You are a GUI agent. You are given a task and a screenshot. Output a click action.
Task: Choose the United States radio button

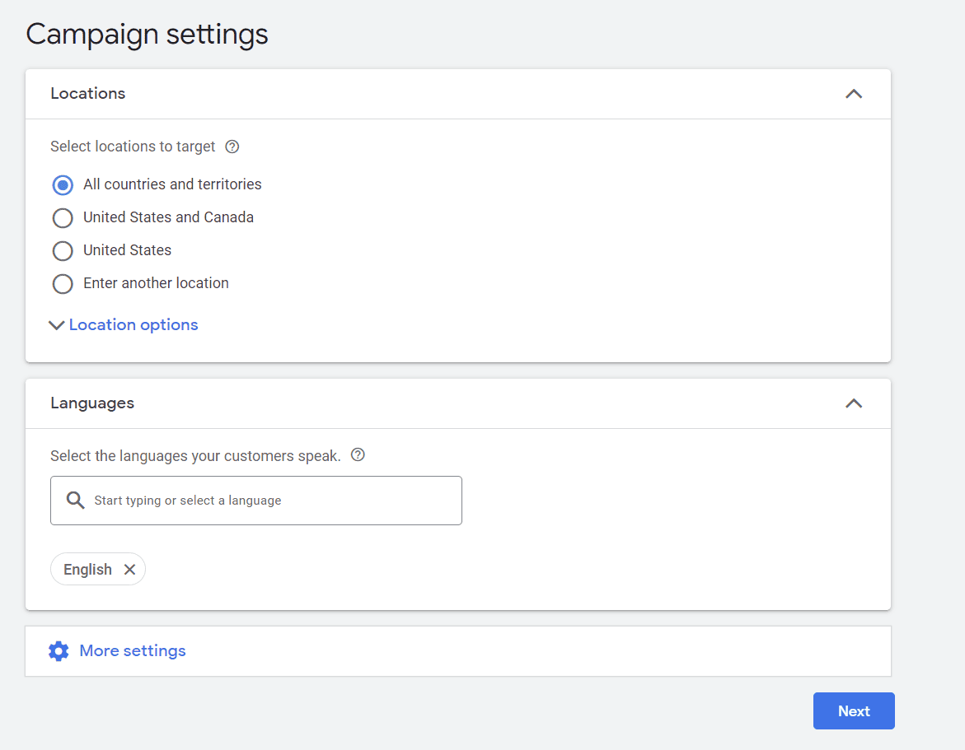tap(63, 251)
